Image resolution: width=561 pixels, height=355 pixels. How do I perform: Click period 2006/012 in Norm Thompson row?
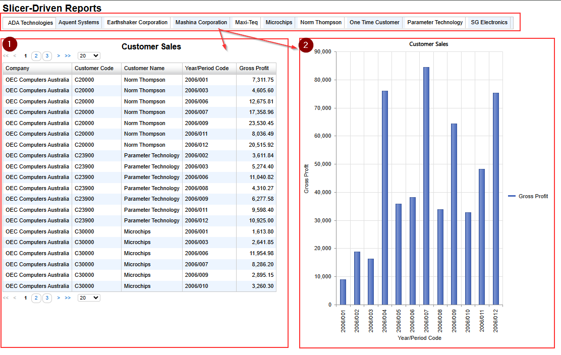(196, 145)
